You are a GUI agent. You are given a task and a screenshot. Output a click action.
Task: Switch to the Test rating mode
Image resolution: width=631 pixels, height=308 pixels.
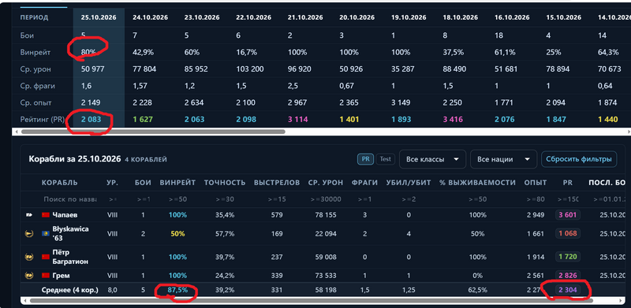coord(386,159)
